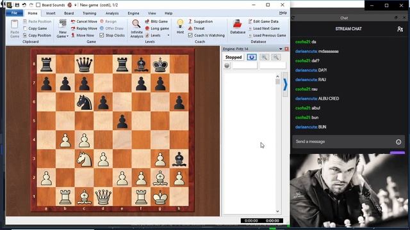This screenshot has height=230, width=410.
Task: Click the save disk icon in title bar
Action: [17, 5]
